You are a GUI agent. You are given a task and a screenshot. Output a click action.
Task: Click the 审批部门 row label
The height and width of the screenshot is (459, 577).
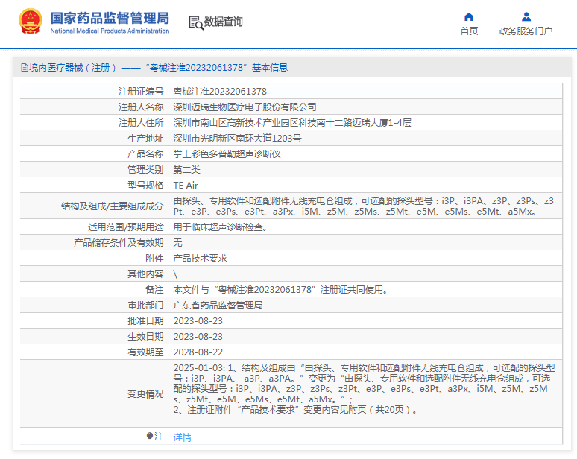point(145,306)
